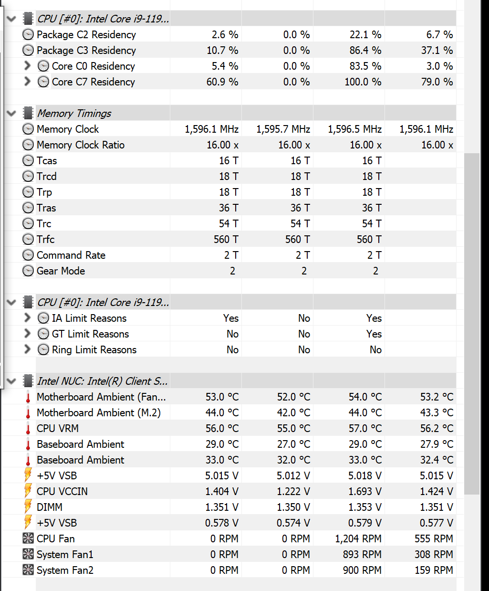Screen dimensions: 489x591
Task: Click the thermometer icon beside Motherboard Ambient (M.2)
Action: click(x=28, y=413)
